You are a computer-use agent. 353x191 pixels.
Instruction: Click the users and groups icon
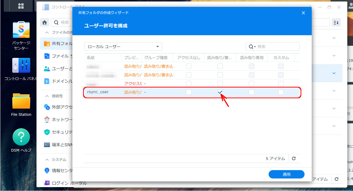[47, 69]
